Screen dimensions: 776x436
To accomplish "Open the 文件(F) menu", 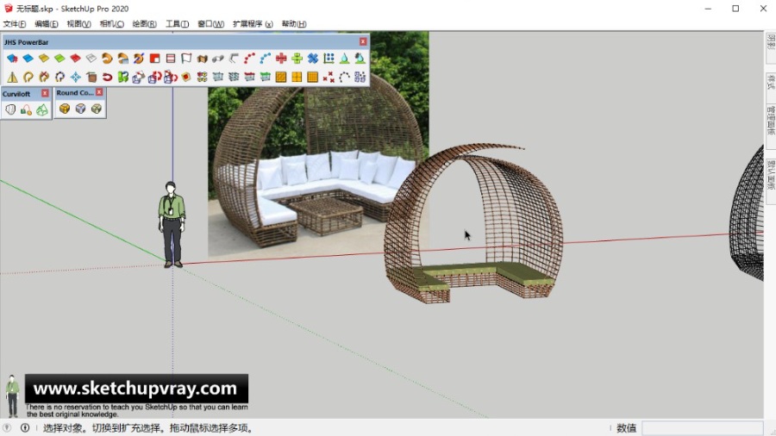I will (x=15, y=24).
